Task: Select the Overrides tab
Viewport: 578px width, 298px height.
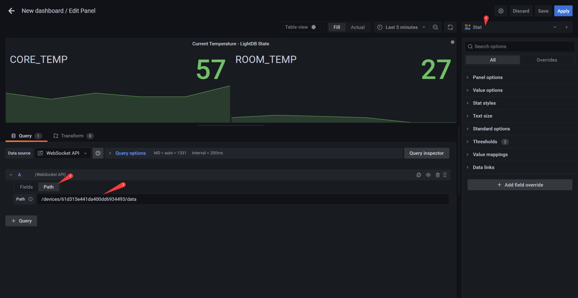Action: click(547, 60)
